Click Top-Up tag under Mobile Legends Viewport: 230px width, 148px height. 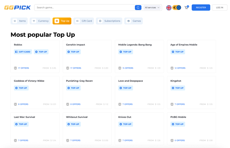[126, 52]
